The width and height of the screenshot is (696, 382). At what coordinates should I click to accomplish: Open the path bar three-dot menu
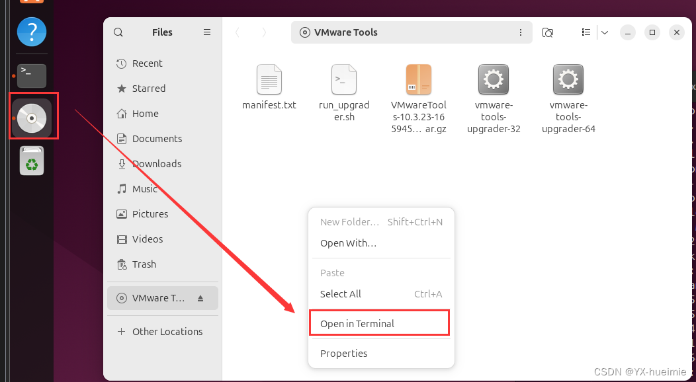click(520, 32)
